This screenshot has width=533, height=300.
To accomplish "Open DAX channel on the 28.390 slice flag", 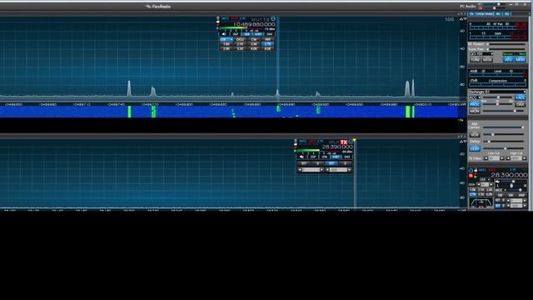I will (x=347, y=157).
